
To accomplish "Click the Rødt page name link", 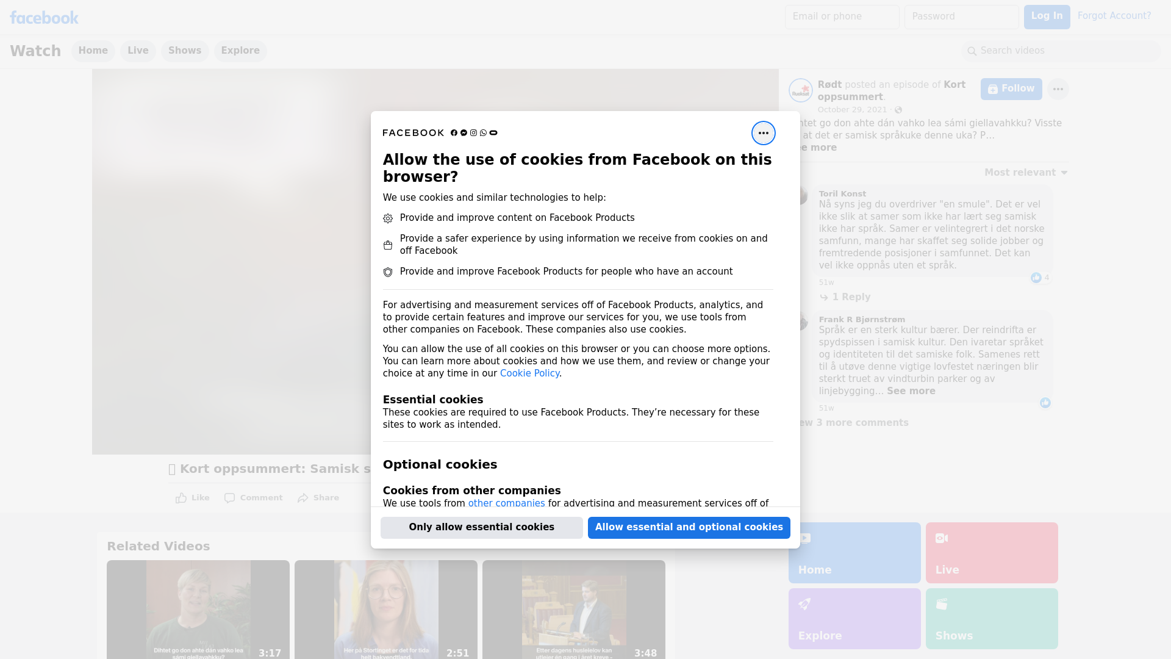I will point(829,85).
